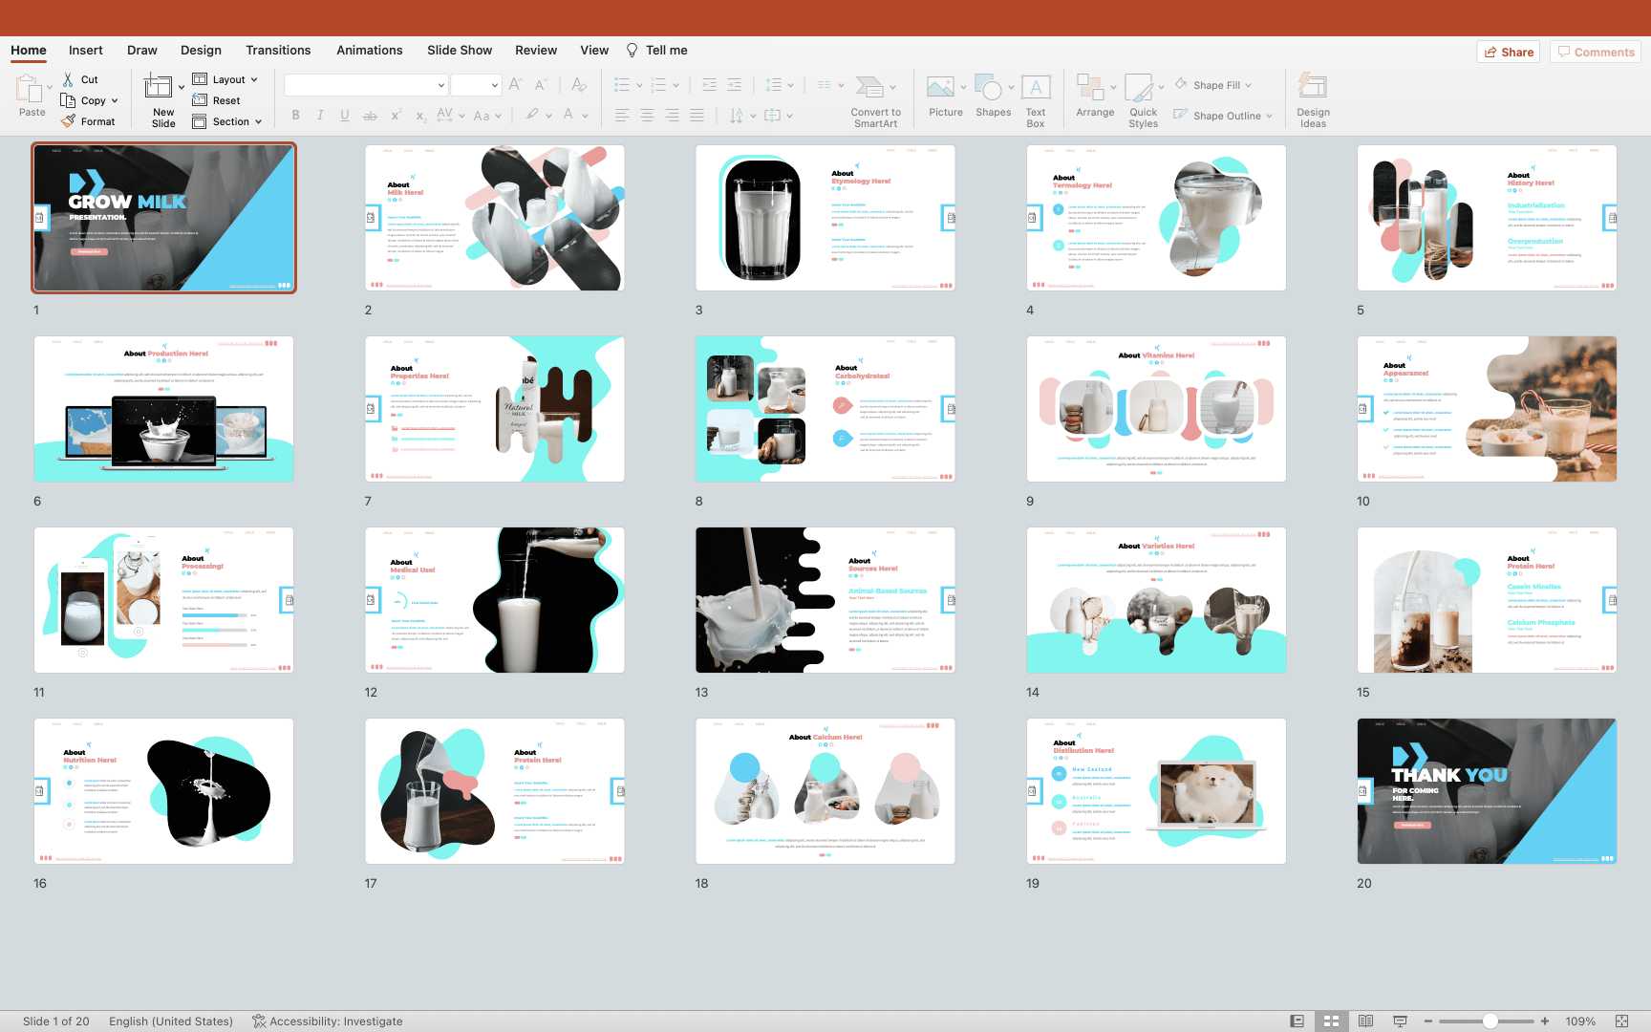Adjust the zoom slider handle
This screenshot has height=1032, width=1651.
pos(1490,1021)
